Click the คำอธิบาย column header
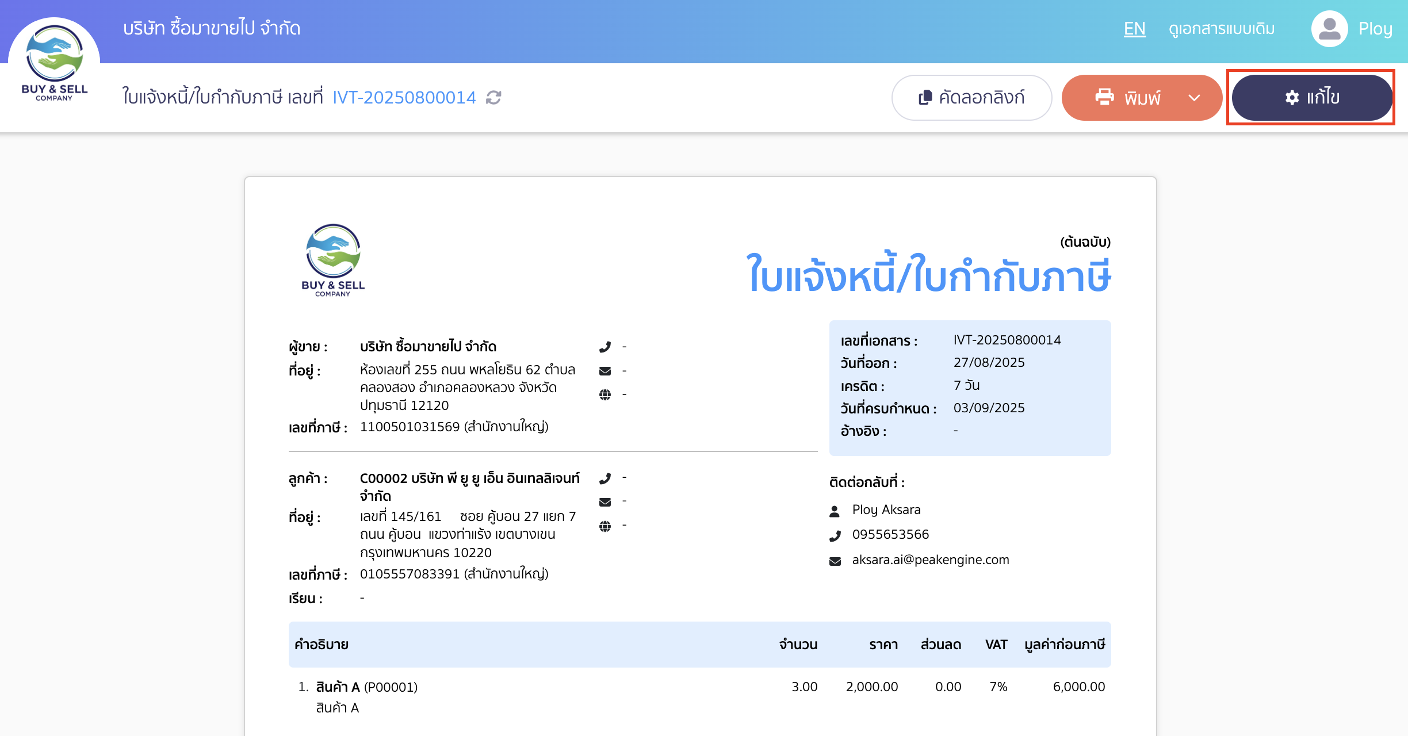Screen dimensions: 1408x736 click(322, 645)
